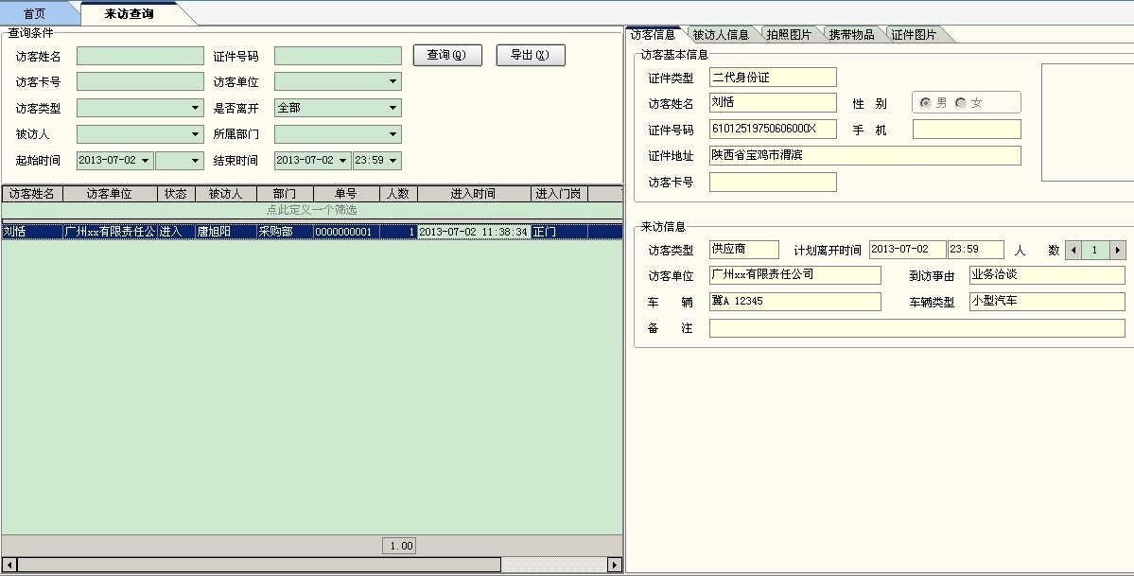The height and width of the screenshot is (576, 1134).
Task: Click the 访客姓名 input field in query conditions
Action: tap(140, 57)
